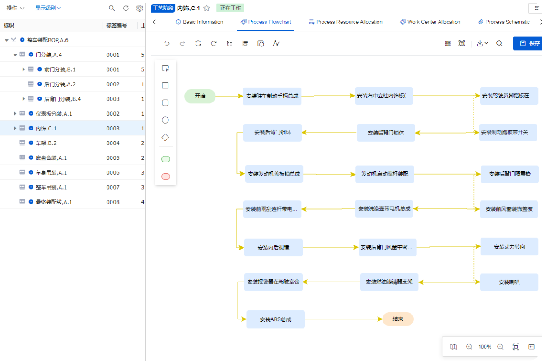Screen dimensions: 542x361
Task: Open the 显示级别 dropdown
Action: 48,8
